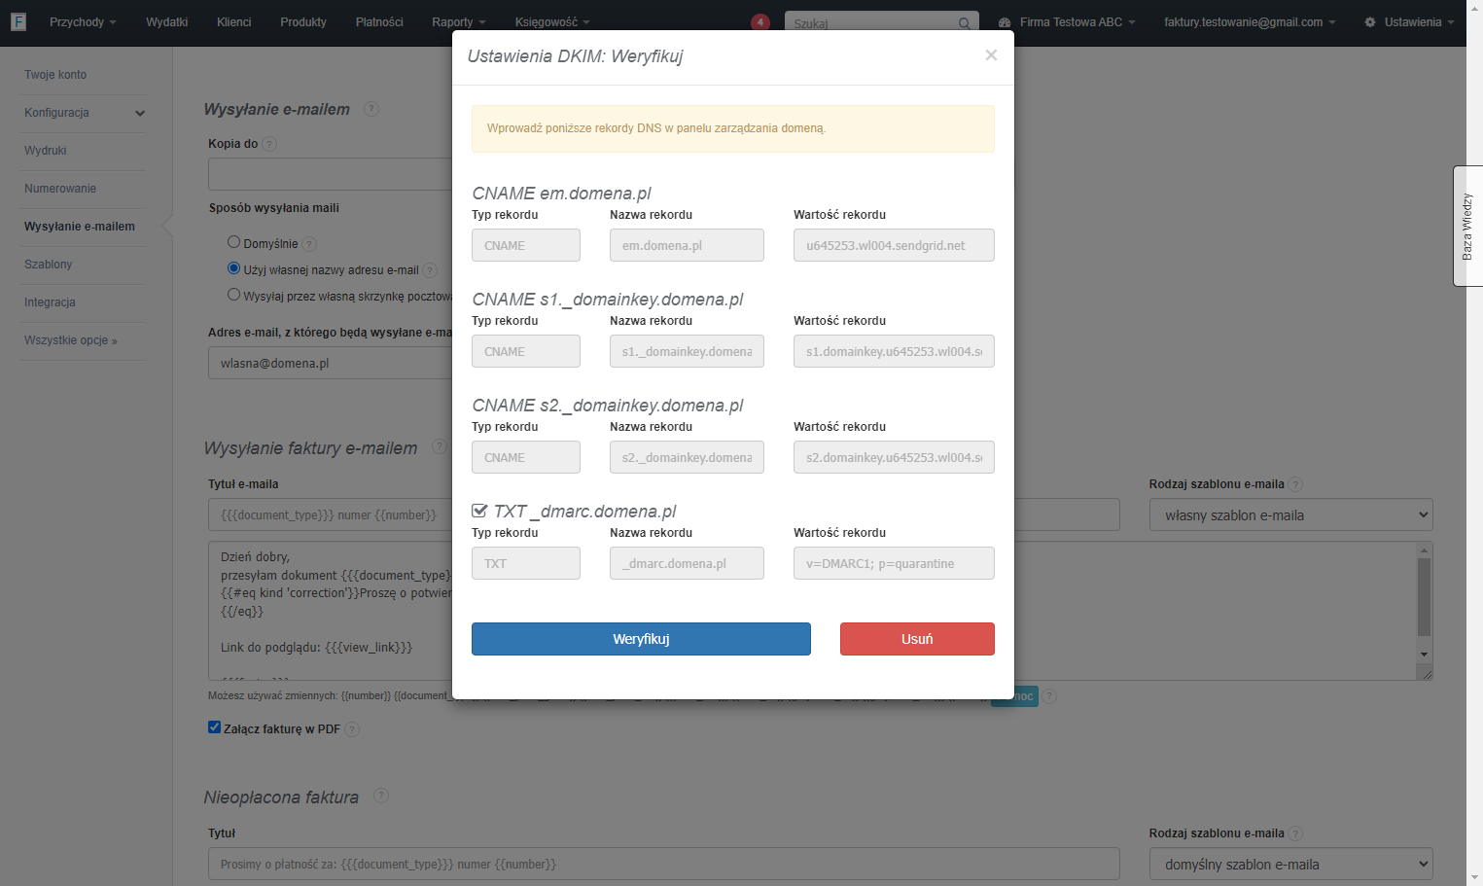Viewport: 1483px width, 886px height.
Task: Click help icon beside Załącz fakturę w PDF
Action: click(x=352, y=729)
